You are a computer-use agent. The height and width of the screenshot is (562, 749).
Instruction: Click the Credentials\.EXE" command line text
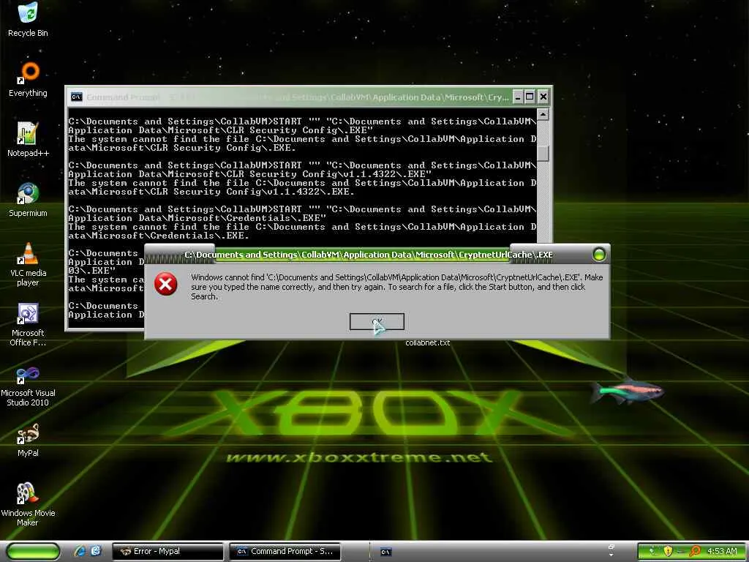coord(197,218)
